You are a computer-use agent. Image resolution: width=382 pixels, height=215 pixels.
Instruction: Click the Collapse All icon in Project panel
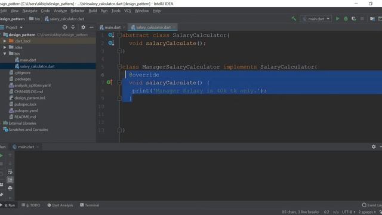73,27
